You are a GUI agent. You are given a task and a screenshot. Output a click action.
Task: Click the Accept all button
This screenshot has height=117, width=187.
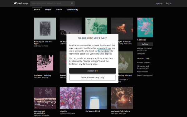point(93,71)
